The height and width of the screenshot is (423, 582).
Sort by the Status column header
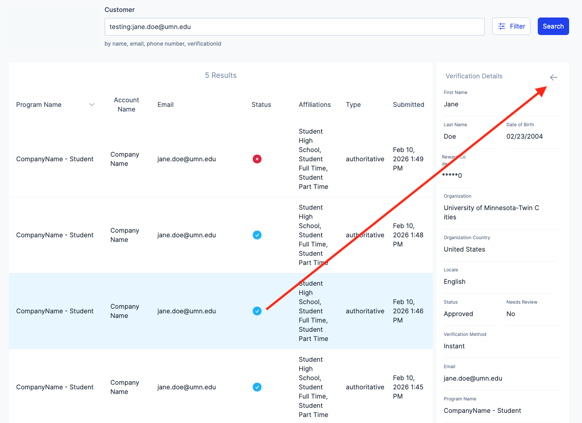pos(261,105)
